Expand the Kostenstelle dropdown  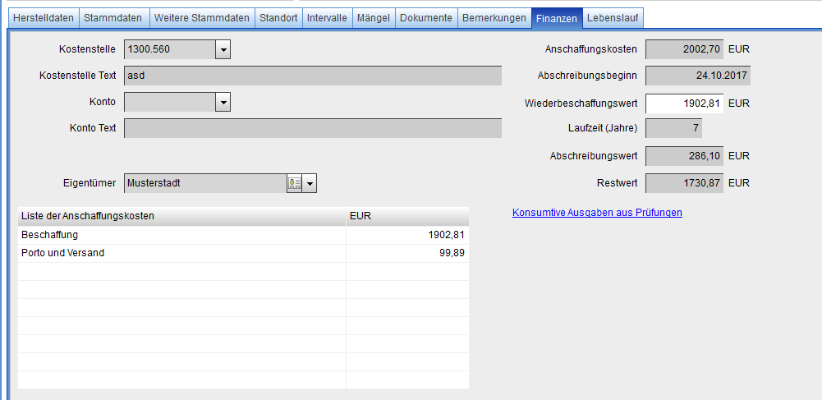223,49
